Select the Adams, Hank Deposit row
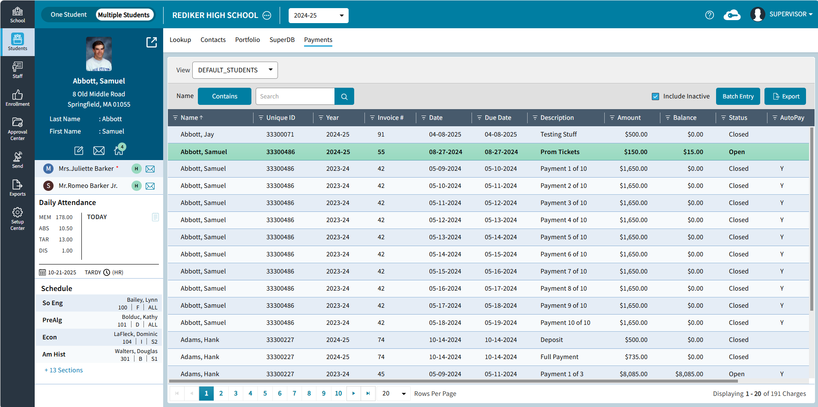The height and width of the screenshot is (407, 818). tap(488, 340)
